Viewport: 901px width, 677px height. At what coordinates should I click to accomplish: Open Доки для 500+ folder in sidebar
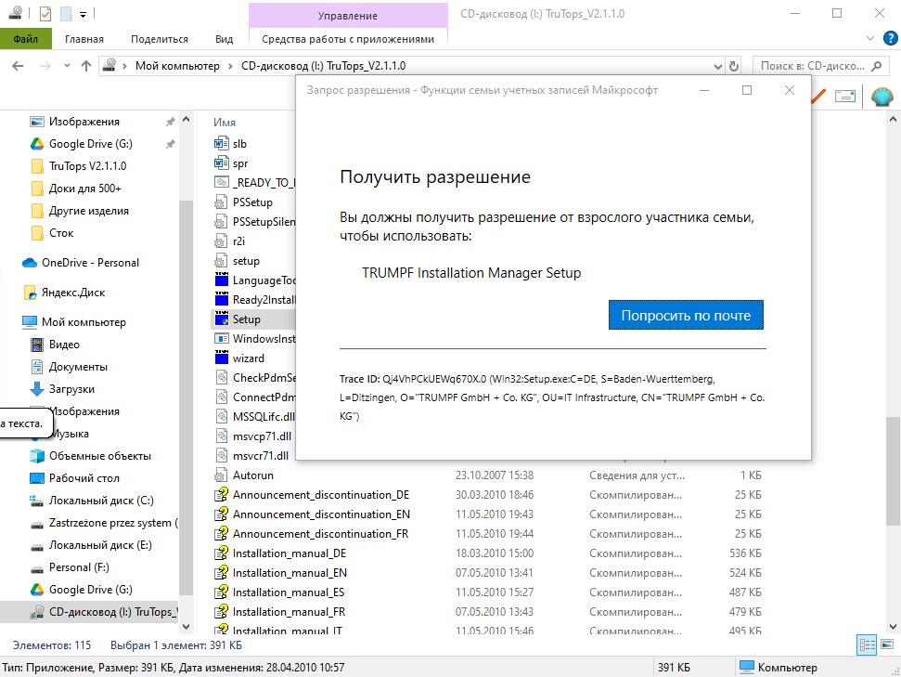click(85, 189)
